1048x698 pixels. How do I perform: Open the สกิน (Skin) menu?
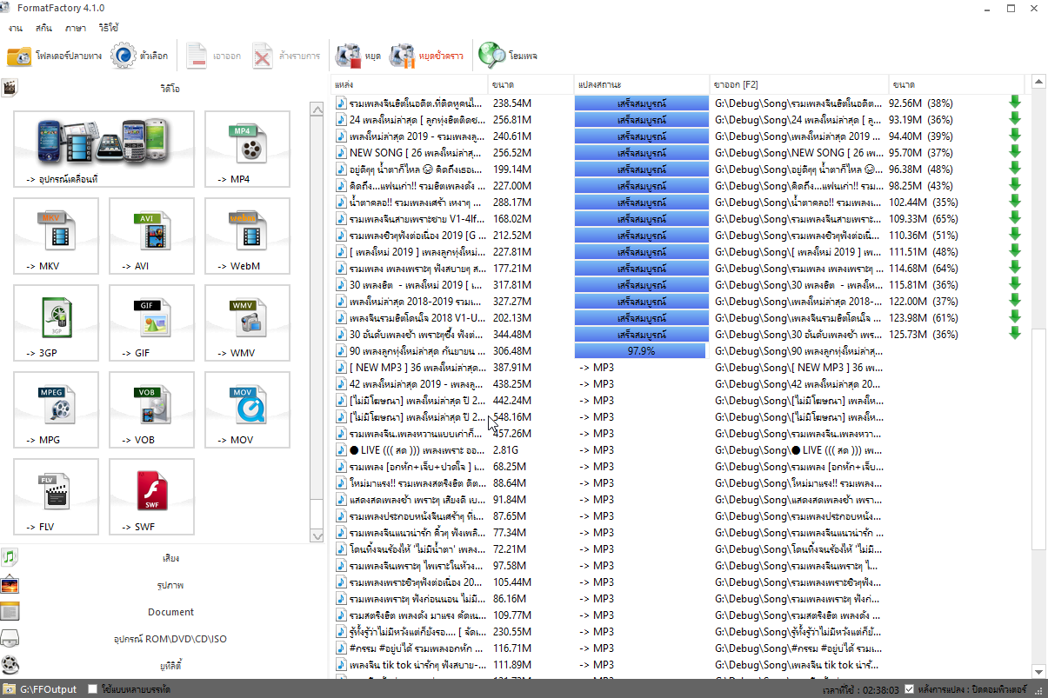point(43,28)
